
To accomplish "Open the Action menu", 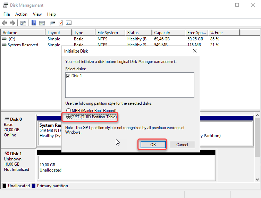I will (x=21, y=14).
